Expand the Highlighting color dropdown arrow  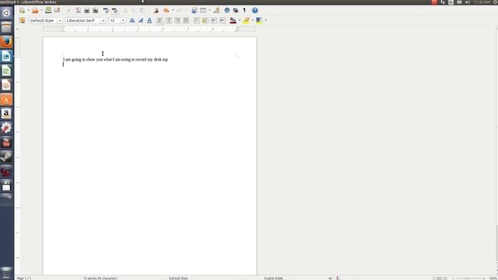(x=252, y=21)
